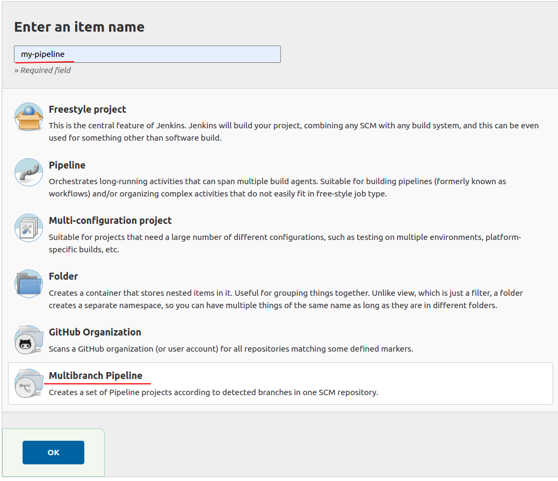Click the blue Folder icon

click(x=29, y=284)
